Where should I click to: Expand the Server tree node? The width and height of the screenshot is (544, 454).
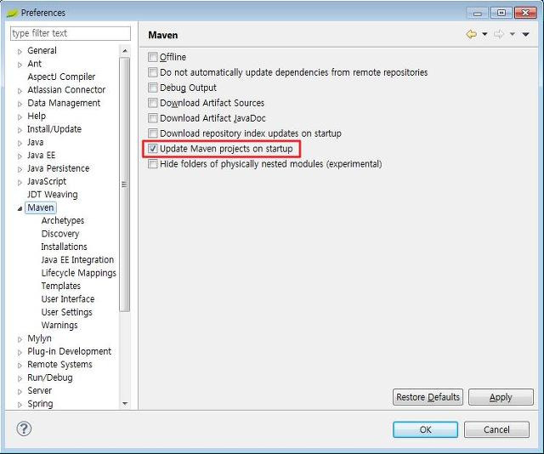pos(20,392)
